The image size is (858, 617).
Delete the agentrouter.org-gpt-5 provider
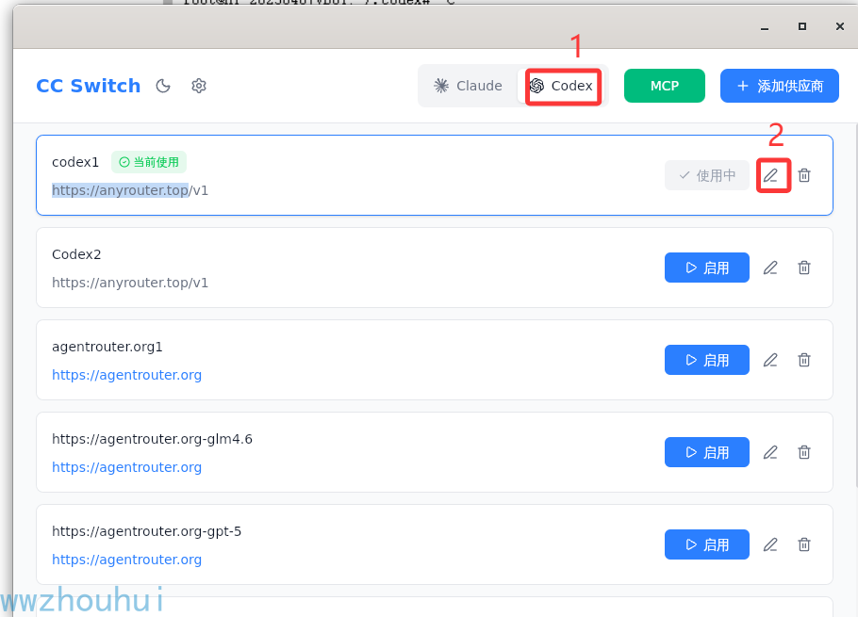[x=804, y=544]
